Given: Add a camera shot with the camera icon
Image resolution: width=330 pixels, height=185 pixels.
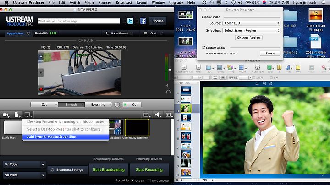Looking at the screenshot, I should click(6, 115).
